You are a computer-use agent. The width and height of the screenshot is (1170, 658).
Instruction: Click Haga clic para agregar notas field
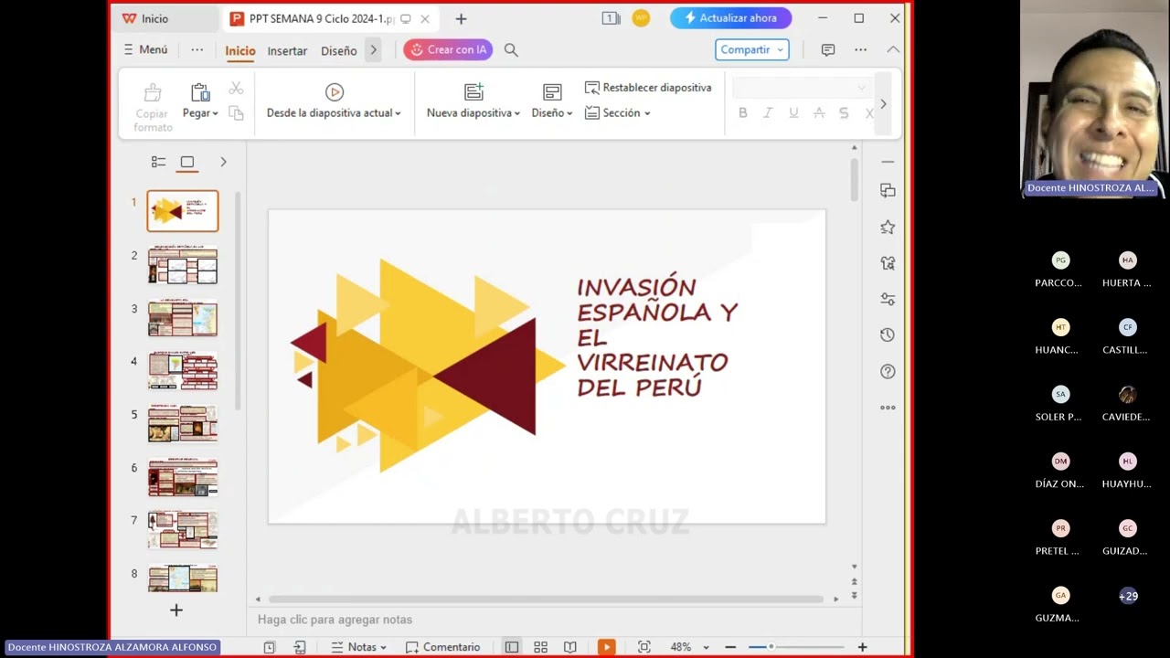coord(335,620)
